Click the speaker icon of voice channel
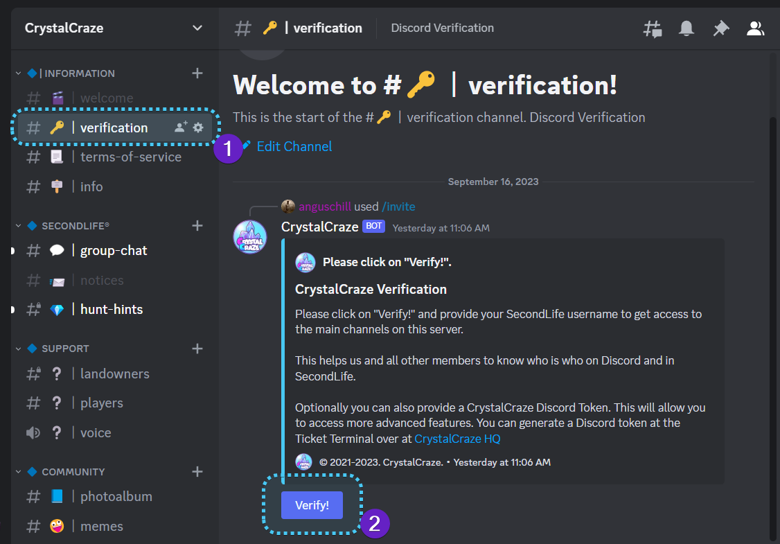The width and height of the screenshot is (780, 544). [33, 432]
